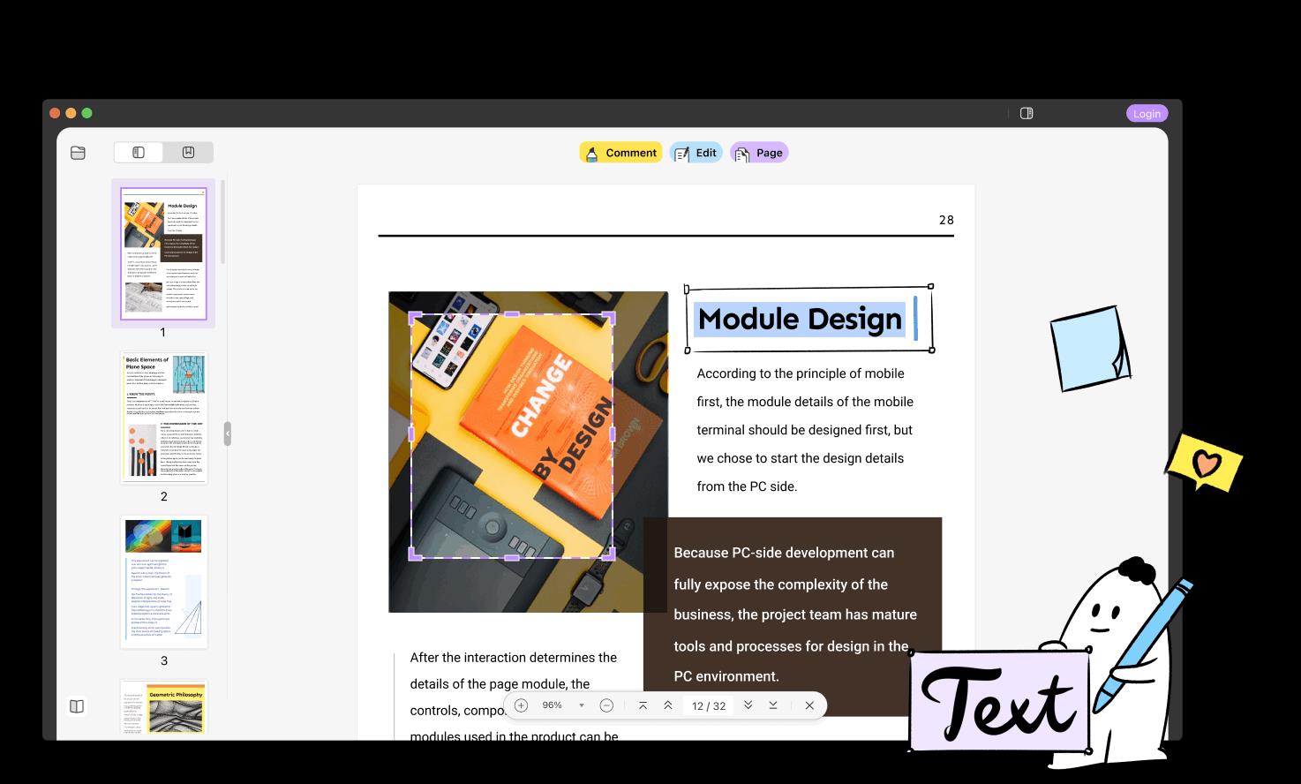Open the Page mode
This screenshot has width=1301, height=784.
click(x=759, y=153)
